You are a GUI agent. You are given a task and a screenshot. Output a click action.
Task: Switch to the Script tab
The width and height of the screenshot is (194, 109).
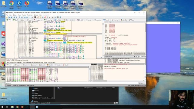pos(72,20)
